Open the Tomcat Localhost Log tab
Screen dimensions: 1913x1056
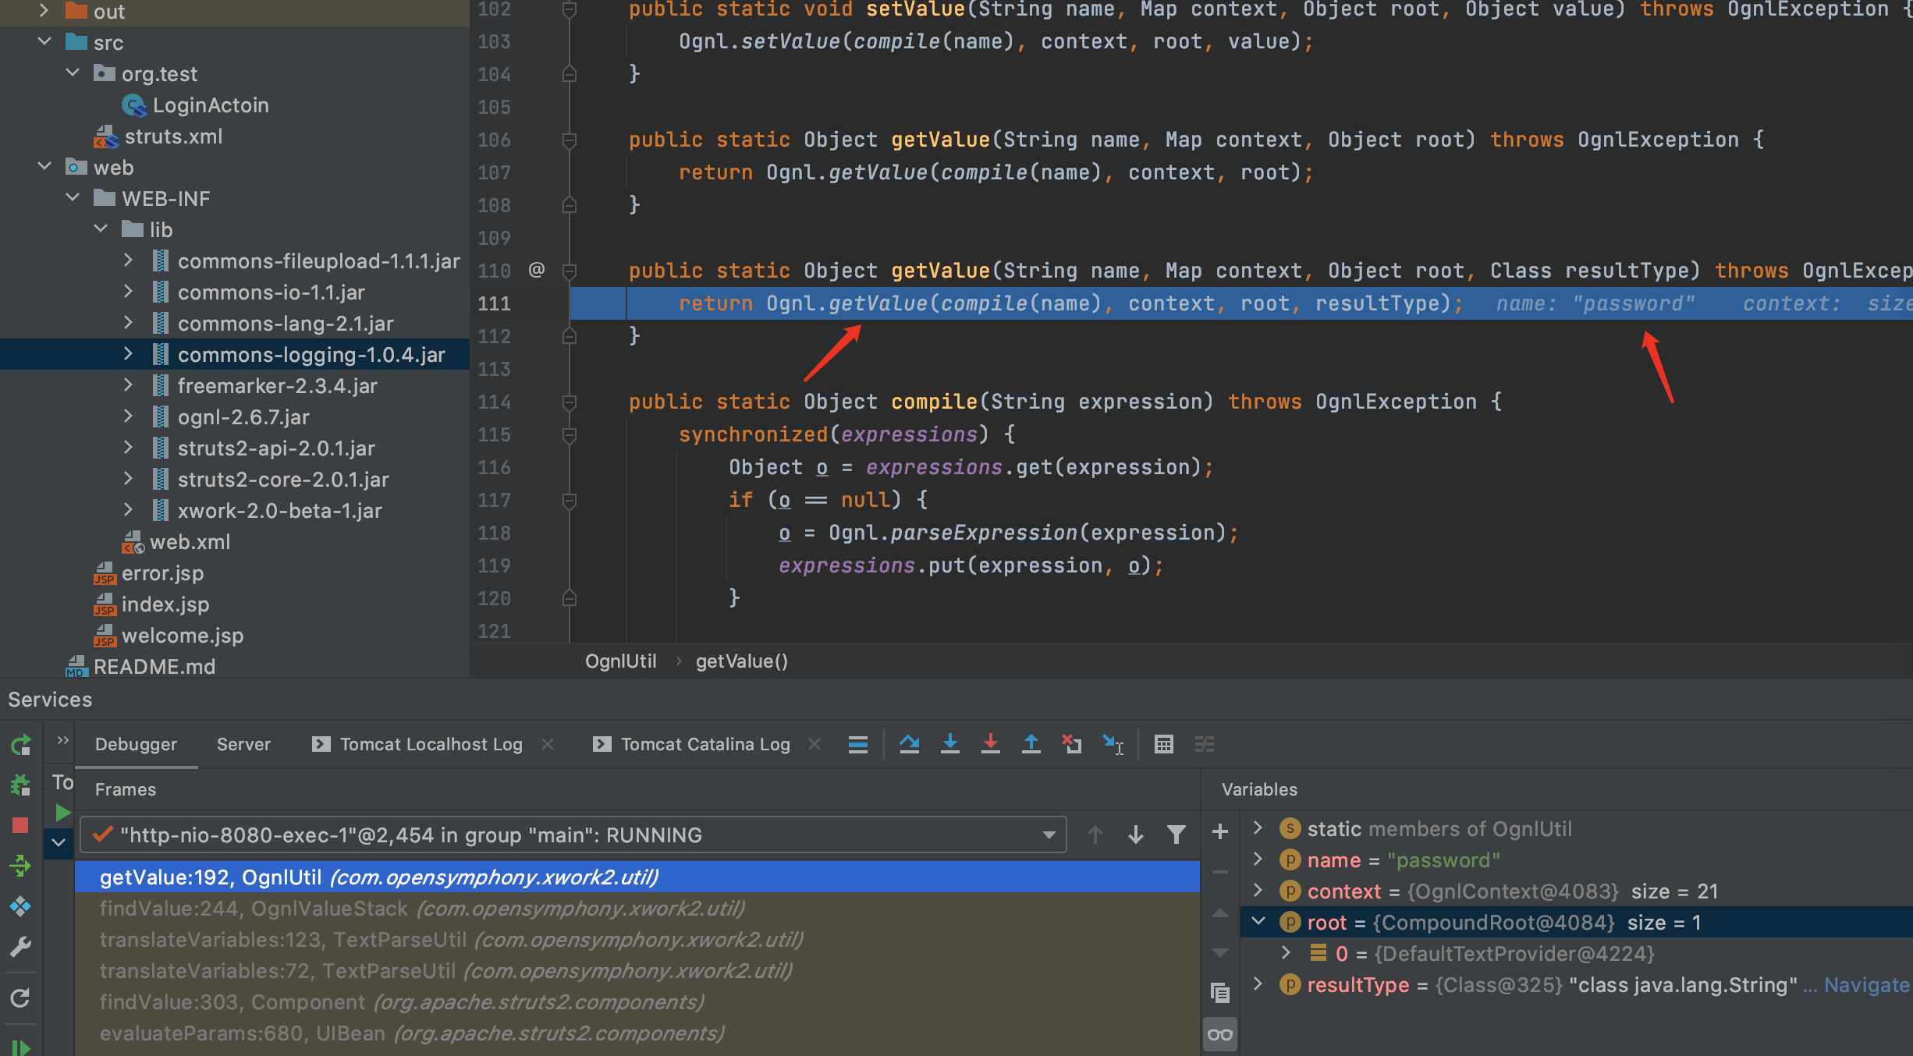(x=431, y=744)
